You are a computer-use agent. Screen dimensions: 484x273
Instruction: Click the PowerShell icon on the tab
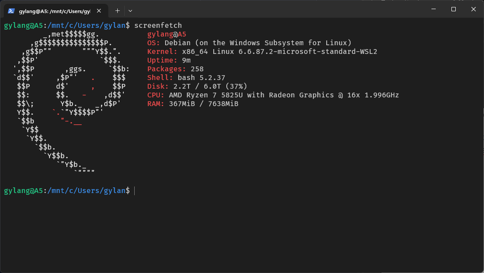(11, 10)
